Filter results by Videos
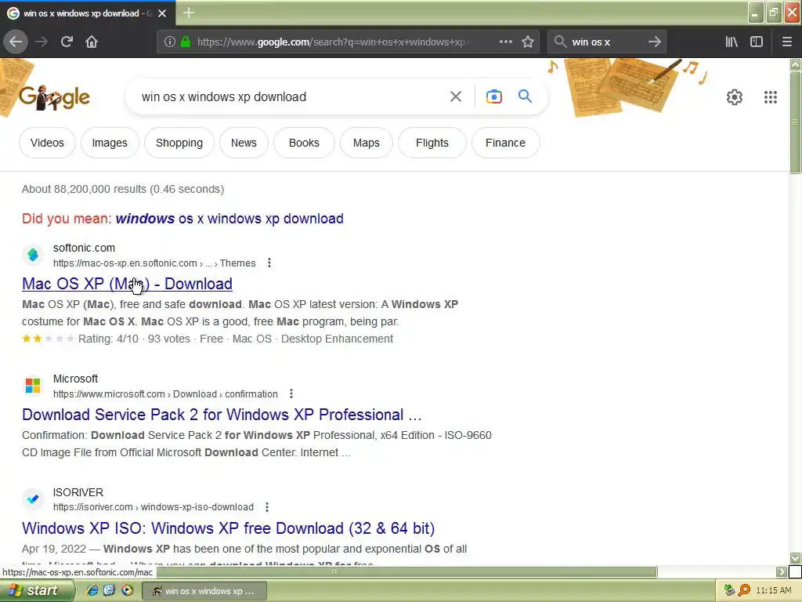The width and height of the screenshot is (802, 602). 47,143
